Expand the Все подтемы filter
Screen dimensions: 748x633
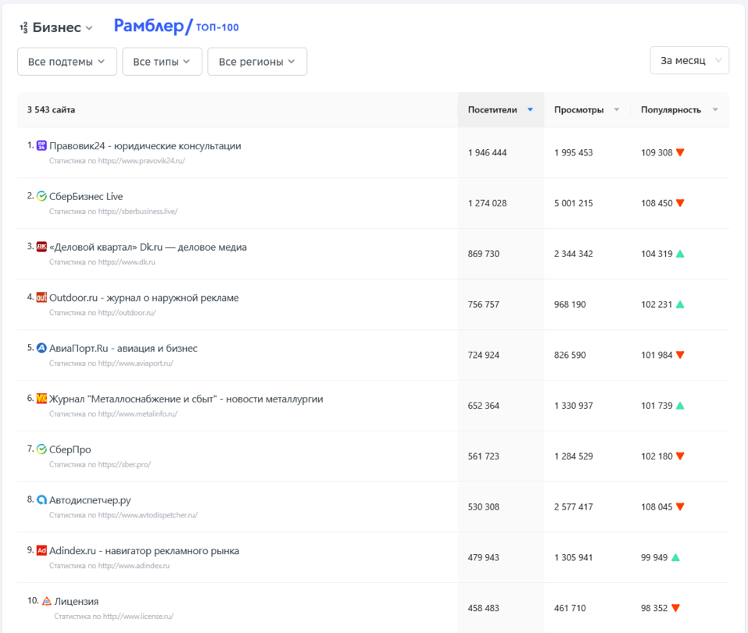pyautogui.click(x=67, y=62)
